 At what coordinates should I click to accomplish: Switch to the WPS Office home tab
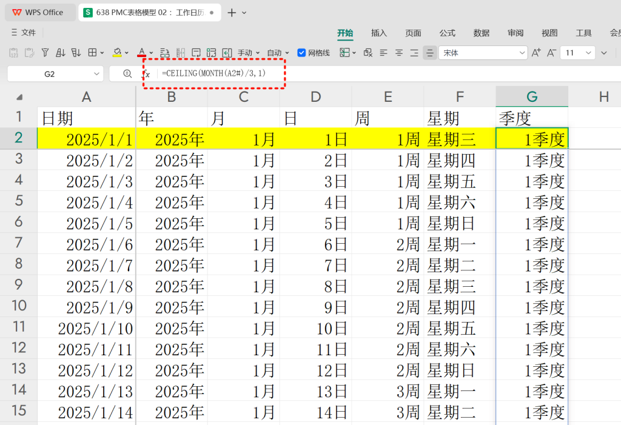click(40, 12)
